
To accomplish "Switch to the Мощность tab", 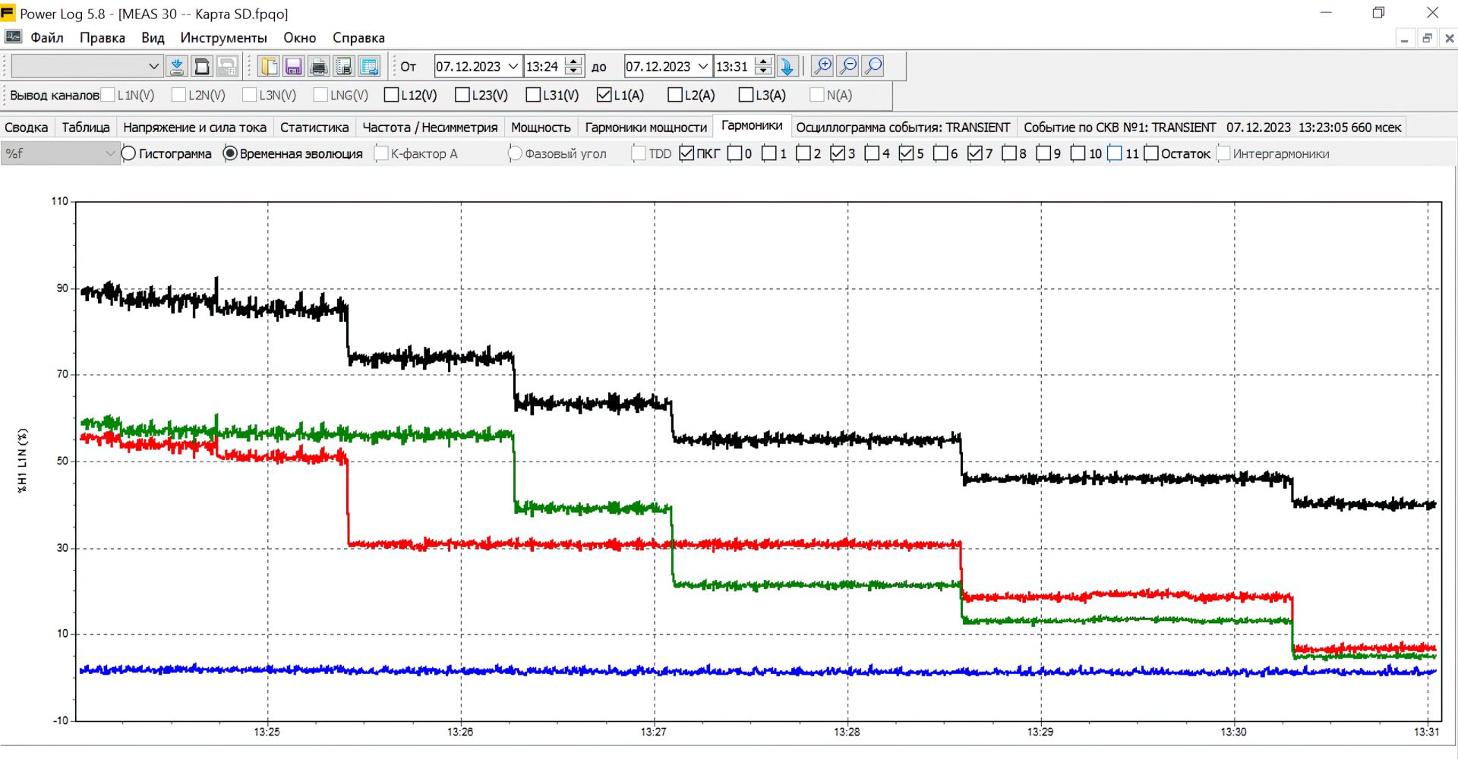I will click(541, 128).
